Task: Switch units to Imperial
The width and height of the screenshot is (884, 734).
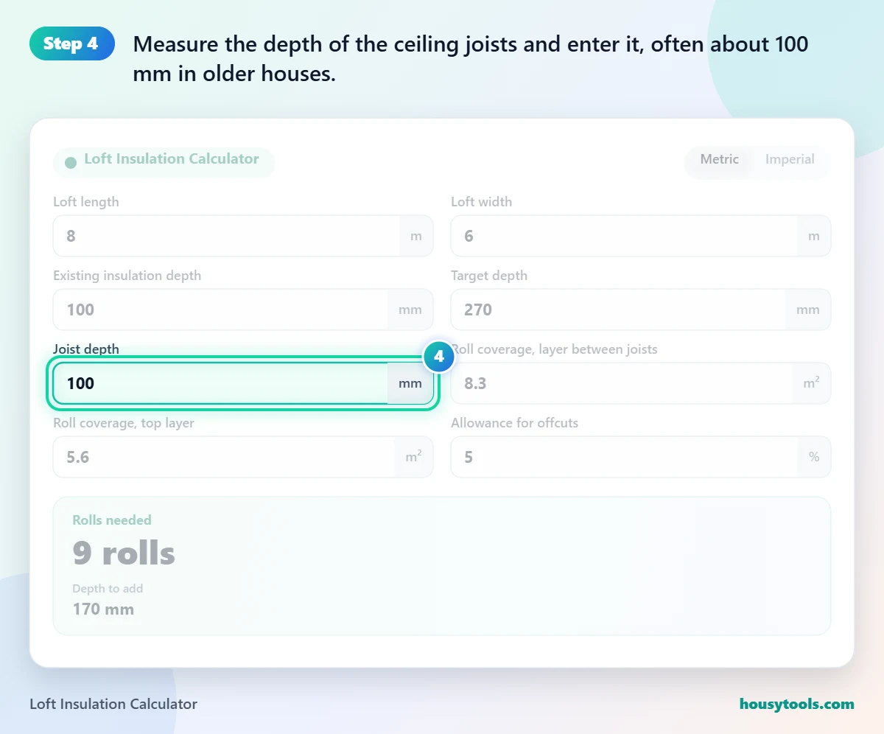Action: (790, 159)
